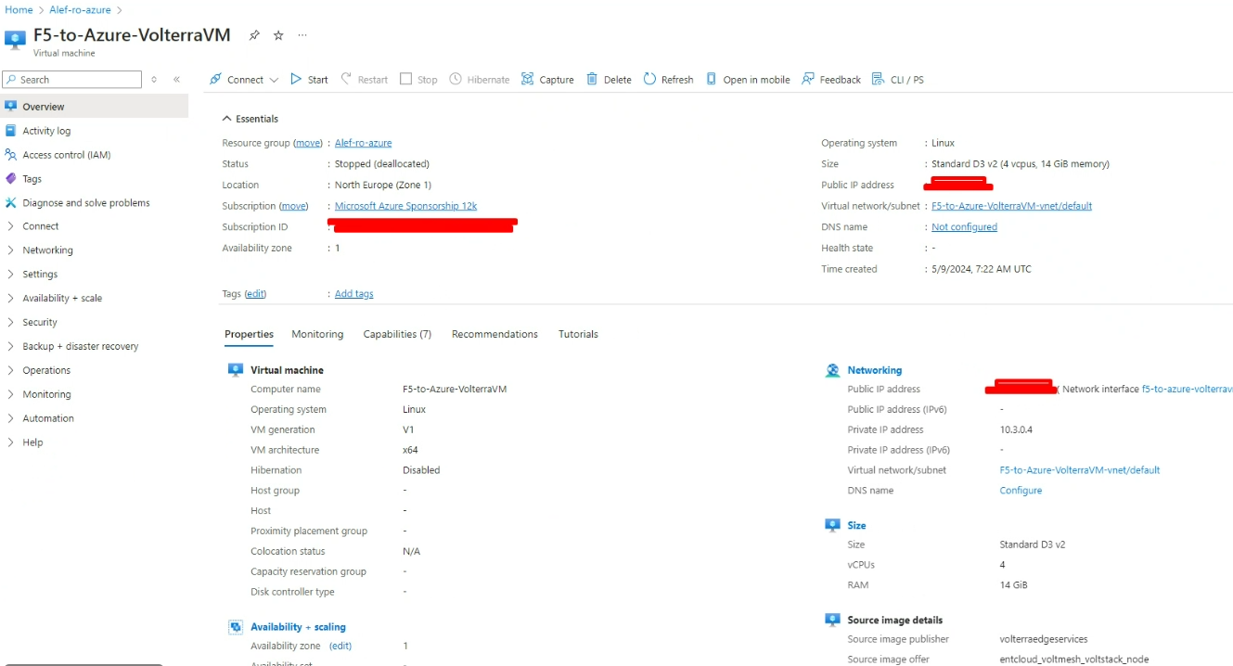Open vnet/default link under Networking properties

1080,470
